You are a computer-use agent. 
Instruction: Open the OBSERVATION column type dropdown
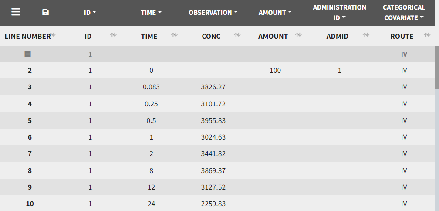213,13
